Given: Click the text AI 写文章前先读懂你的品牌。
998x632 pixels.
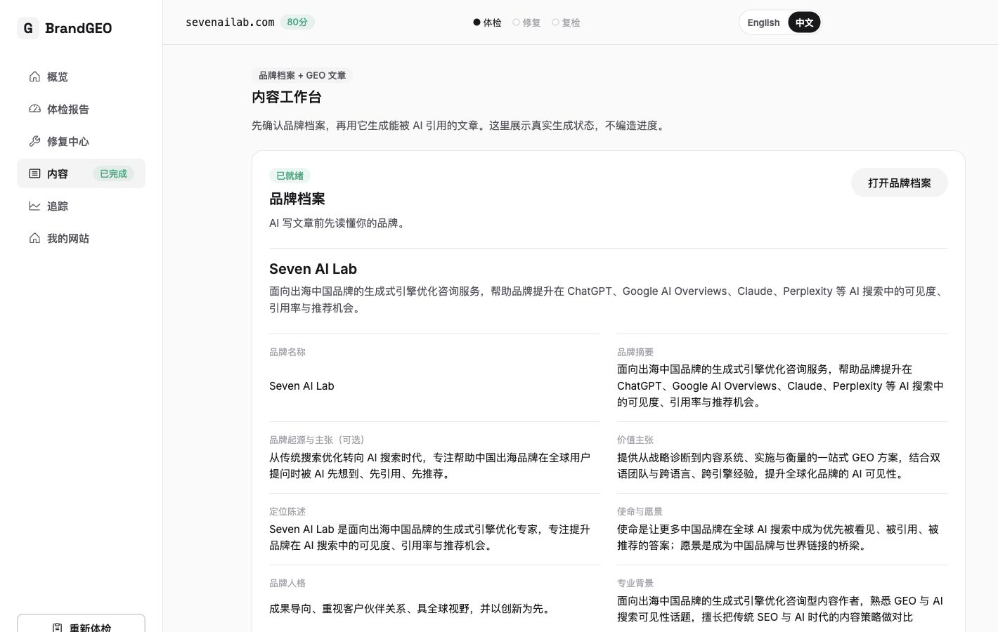Looking at the screenshot, I should tap(339, 223).
